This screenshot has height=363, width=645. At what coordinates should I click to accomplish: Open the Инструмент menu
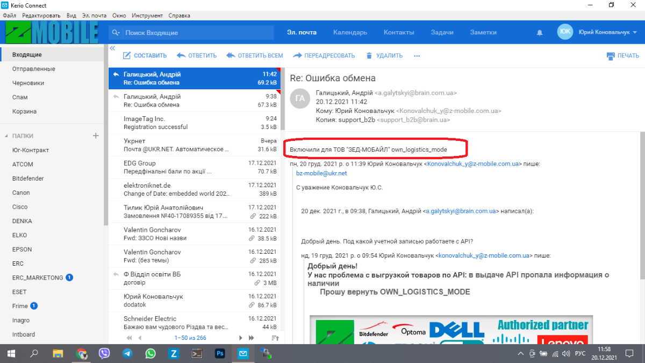point(147,16)
